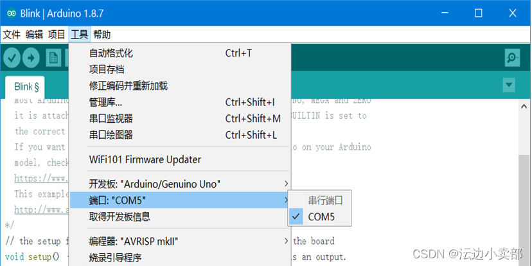
Task: Choose 烧录引导程序 menu item
Action: 180,258
